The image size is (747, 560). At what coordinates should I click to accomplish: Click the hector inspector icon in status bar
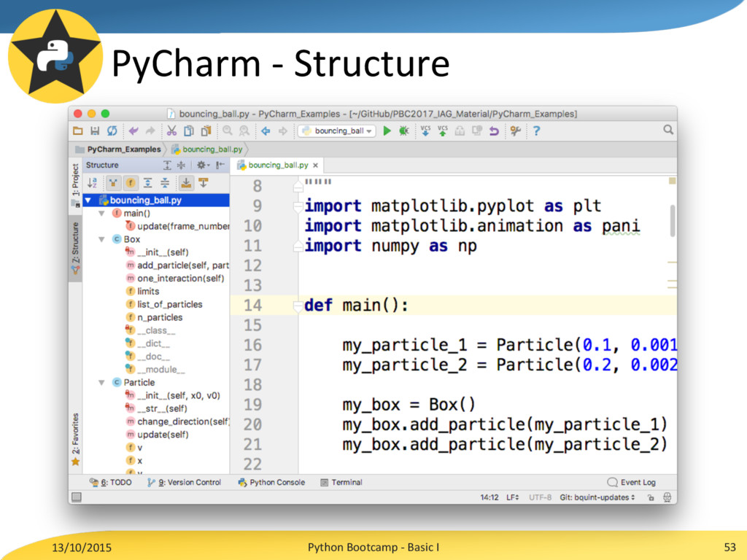tap(667, 497)
